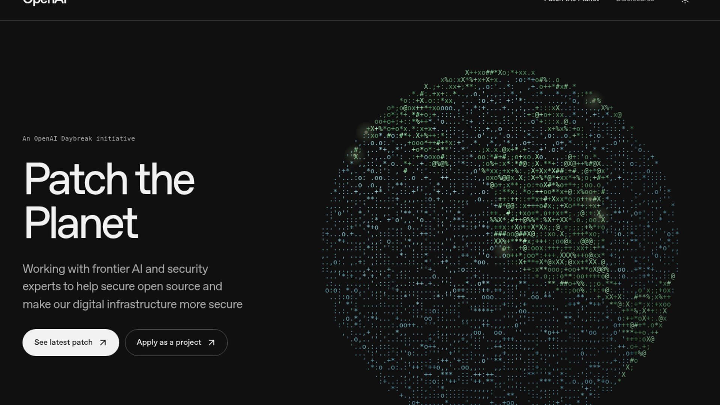Click the "See latest patch" button
The image size is (720, 405).
tap(70, 342)
